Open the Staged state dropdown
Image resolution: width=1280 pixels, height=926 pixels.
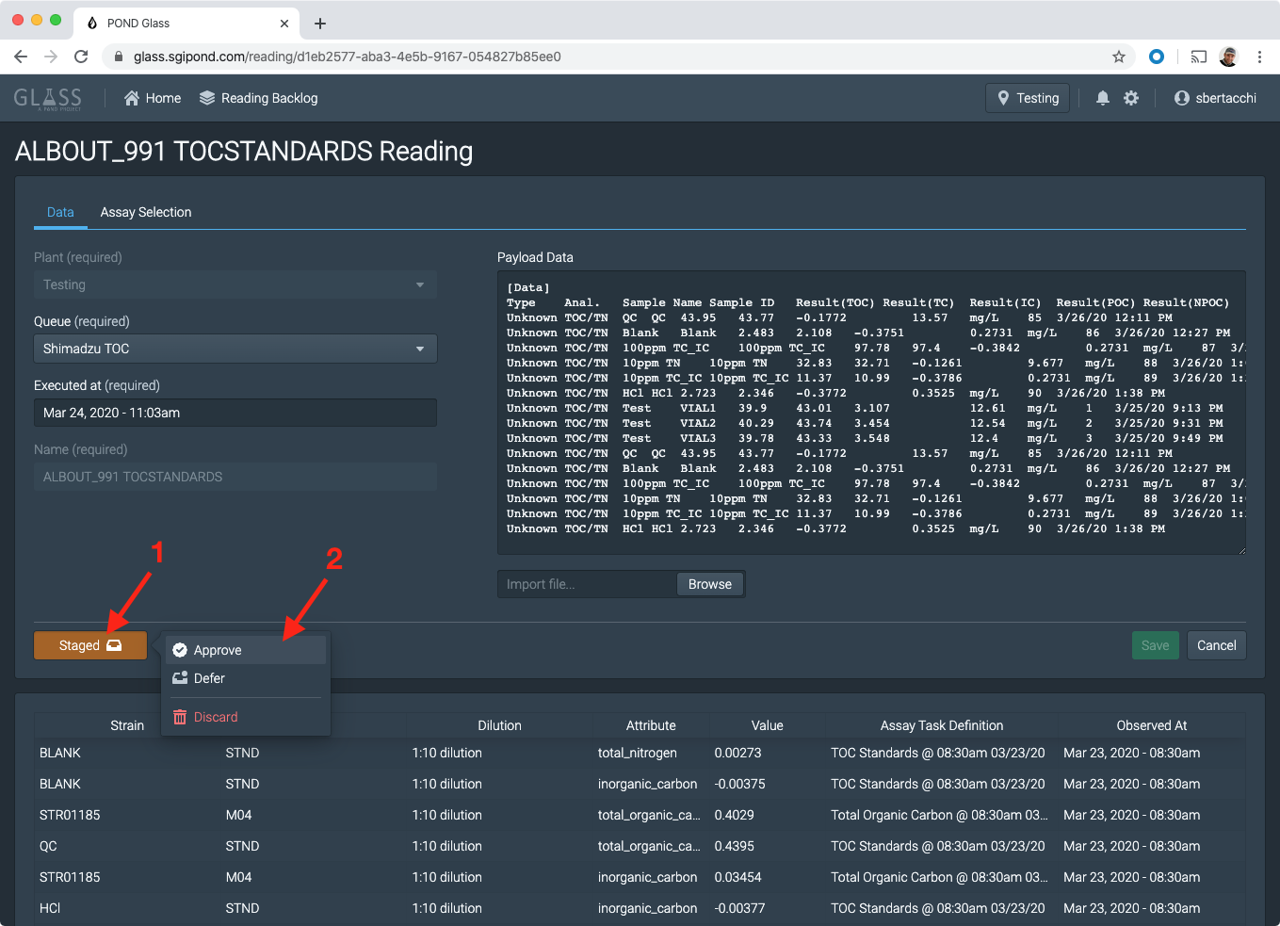[89, 645]
